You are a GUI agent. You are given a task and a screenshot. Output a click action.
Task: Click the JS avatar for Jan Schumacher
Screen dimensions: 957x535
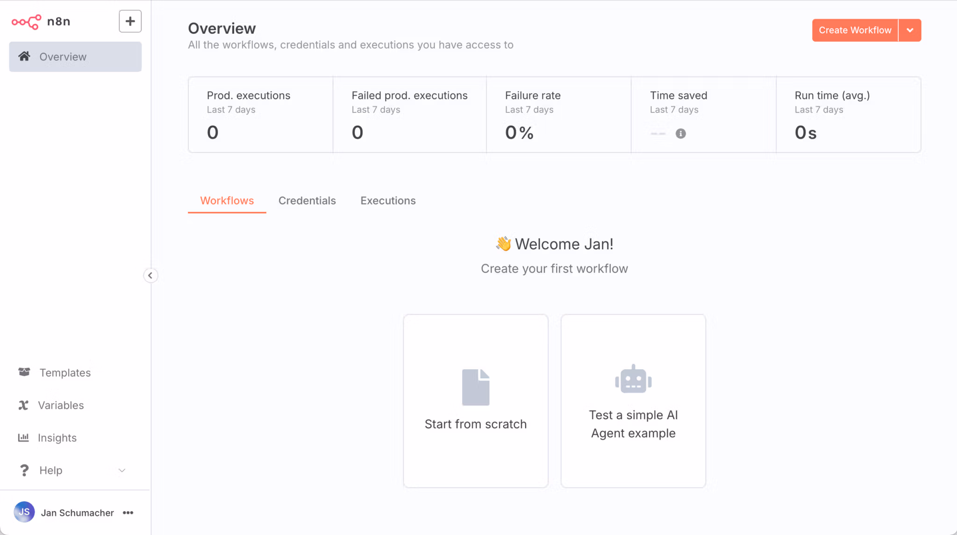point(24,512)
